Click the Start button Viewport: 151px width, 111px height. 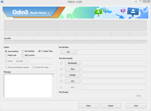[89, 106]
